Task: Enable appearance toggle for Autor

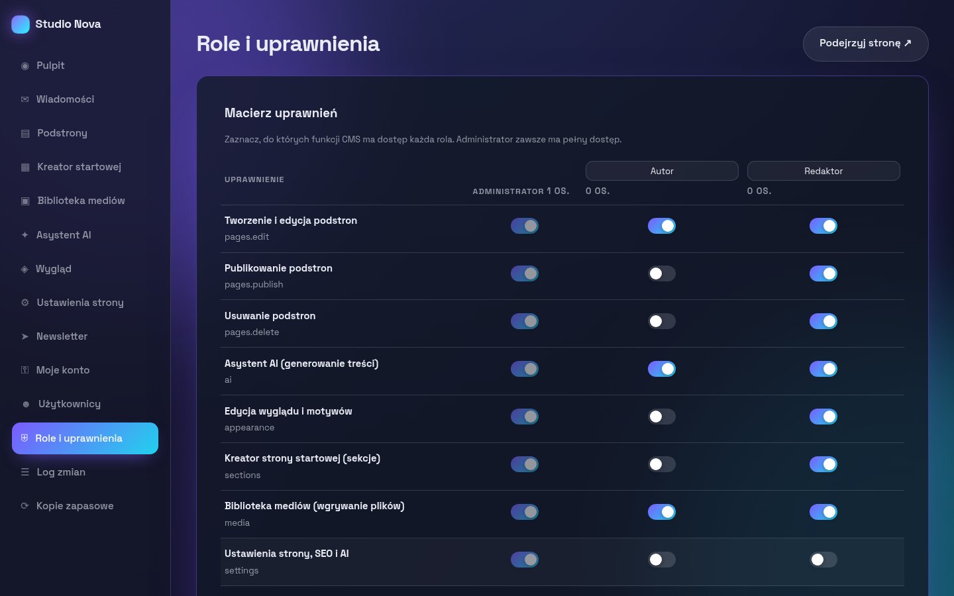Action: pos(662,417)
